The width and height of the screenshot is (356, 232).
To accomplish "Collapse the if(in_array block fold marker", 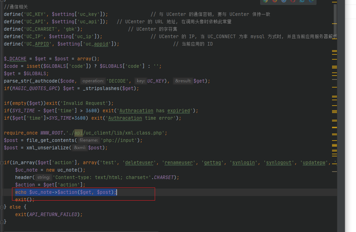I will click(x=2, y=163).
